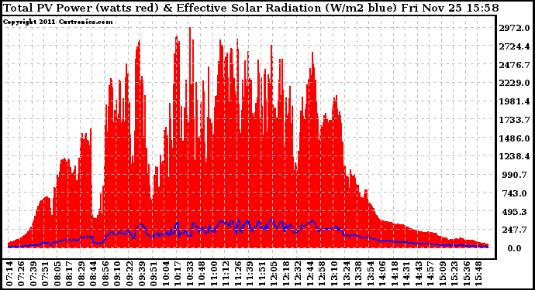Select the 15:48 time label
Viewport: 535px width, 290px height.
coord(479,273)
